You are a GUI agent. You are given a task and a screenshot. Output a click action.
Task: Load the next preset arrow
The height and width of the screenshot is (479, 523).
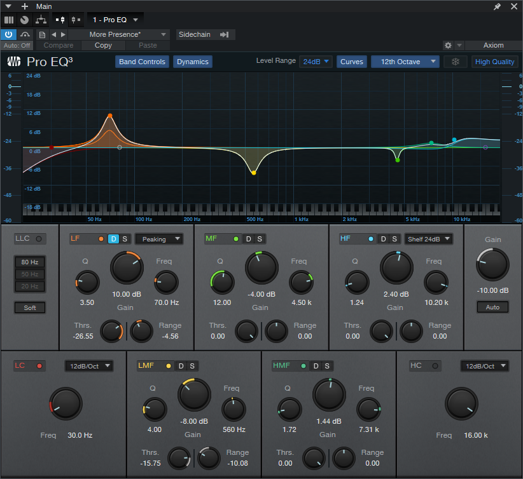[63, 34]
